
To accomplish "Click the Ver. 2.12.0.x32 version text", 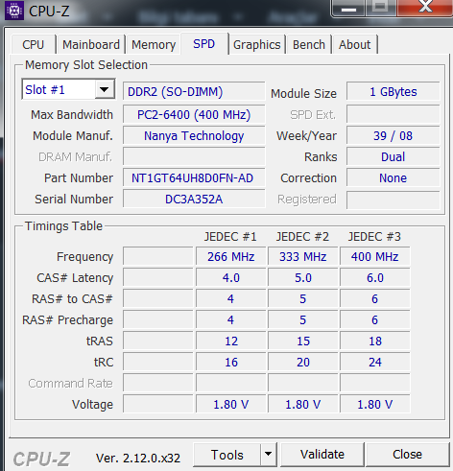I will tap(138, 458).
